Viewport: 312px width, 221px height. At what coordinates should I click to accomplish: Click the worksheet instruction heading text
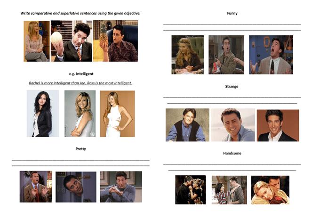tap(80, 13)
